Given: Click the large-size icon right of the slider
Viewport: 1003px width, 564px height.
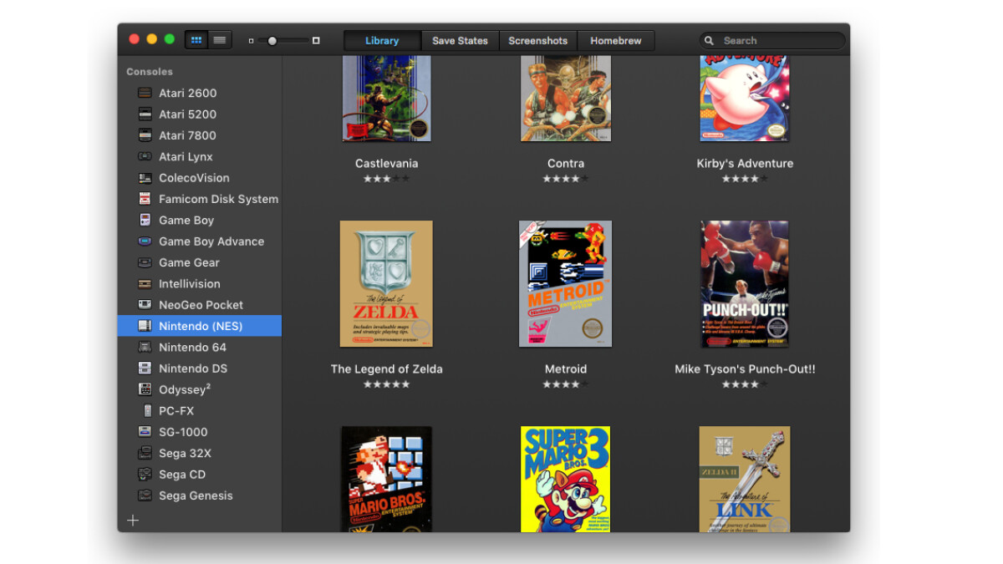Looking at the screenshot, I should pyautogui.click(x=316, y=40).
